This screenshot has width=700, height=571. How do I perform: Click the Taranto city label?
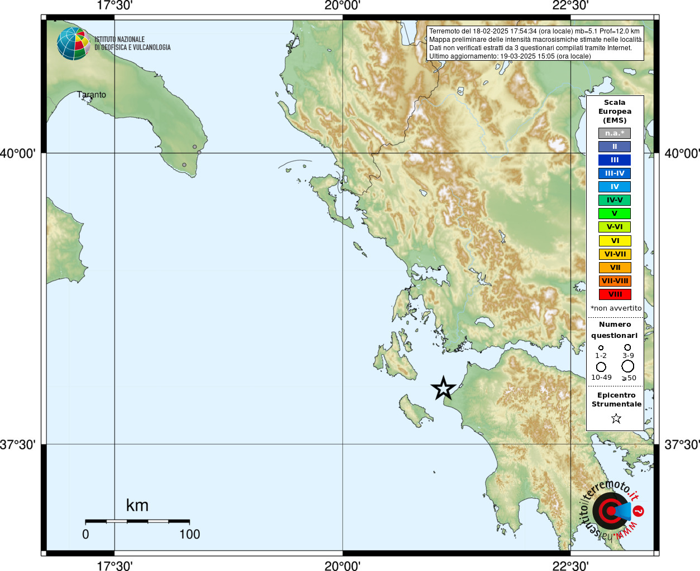point(92,95)
